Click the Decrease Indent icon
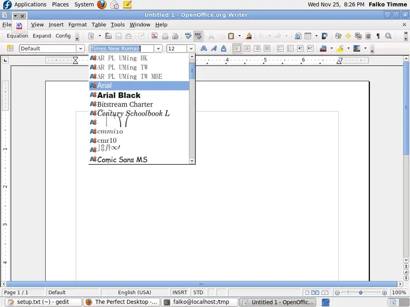The width and height of the screenshot is (410, 307). (300, 48)
